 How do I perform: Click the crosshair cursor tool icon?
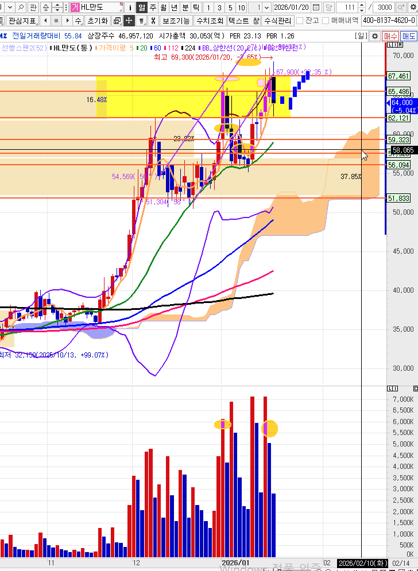129,21
